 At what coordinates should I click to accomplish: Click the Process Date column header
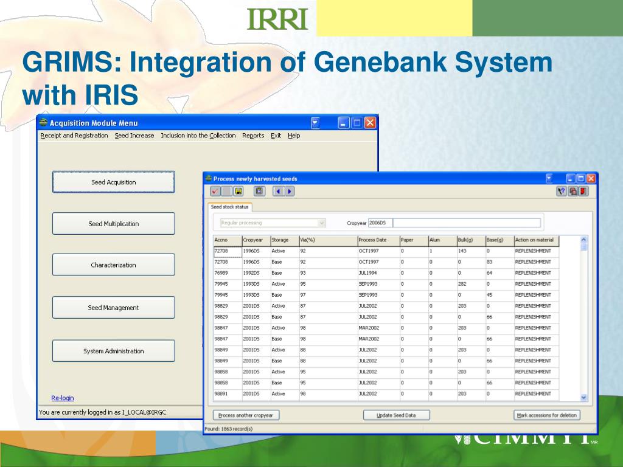tap(378, 240)
